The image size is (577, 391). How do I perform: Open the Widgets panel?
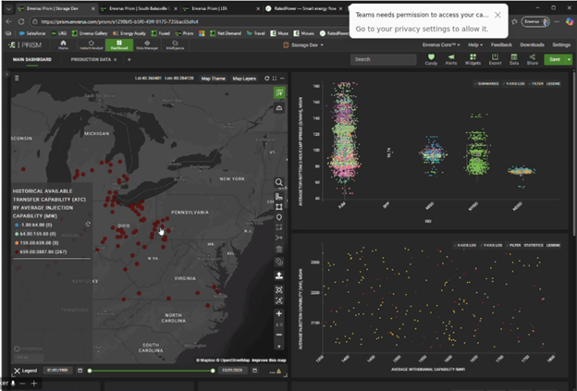(473, 59)
